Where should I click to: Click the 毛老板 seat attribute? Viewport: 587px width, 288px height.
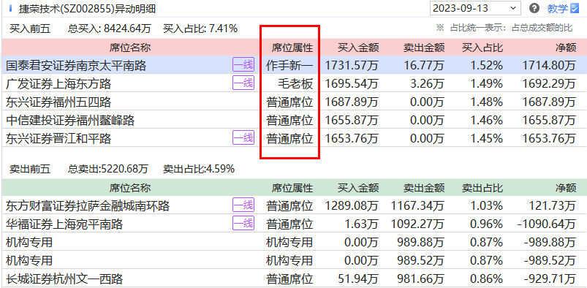[295, 84]
